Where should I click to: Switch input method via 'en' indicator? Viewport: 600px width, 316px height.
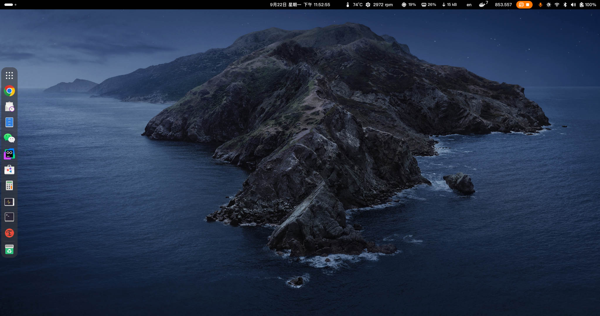click(469, 5)
